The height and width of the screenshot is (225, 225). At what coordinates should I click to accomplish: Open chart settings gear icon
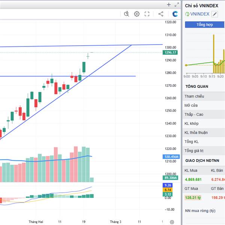136,14
